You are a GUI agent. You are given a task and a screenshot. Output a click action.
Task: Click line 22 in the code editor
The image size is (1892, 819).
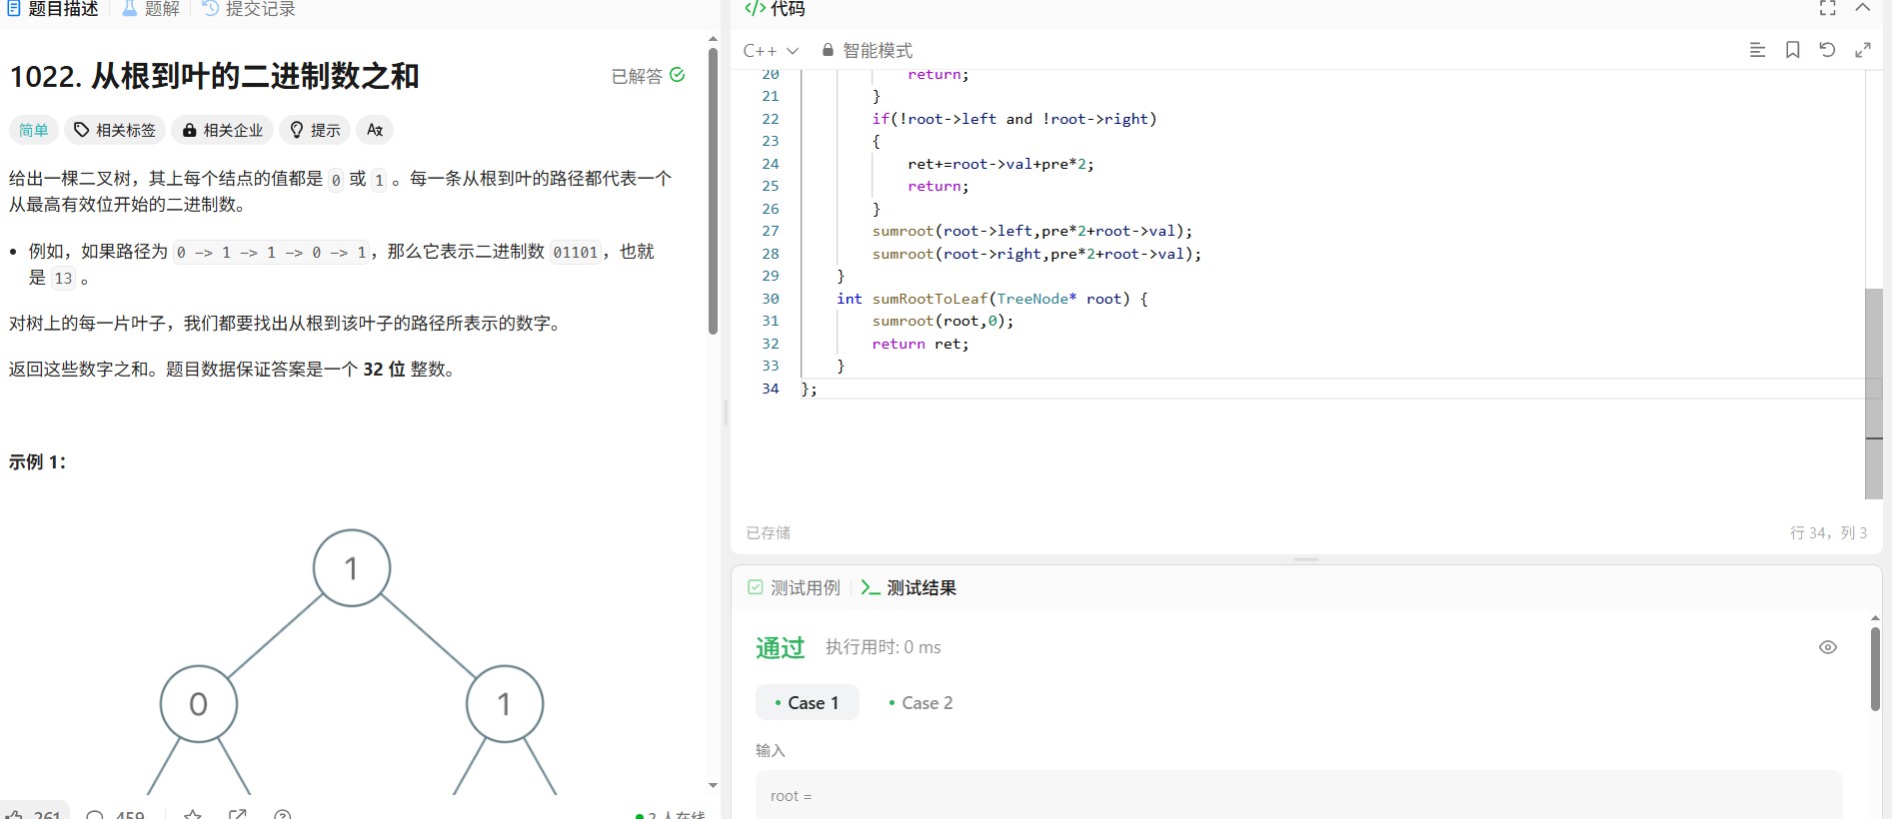click(x=1014, y=119)
